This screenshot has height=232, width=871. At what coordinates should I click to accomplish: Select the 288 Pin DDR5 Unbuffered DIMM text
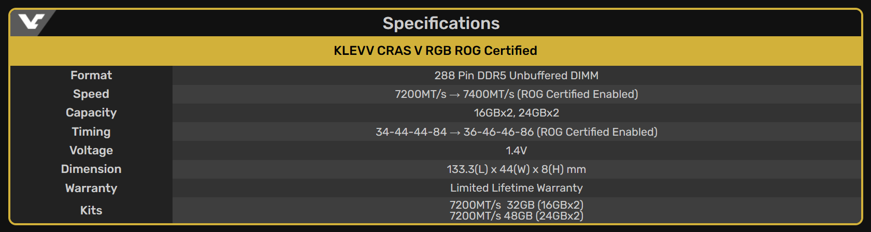(x=516, y=76)
